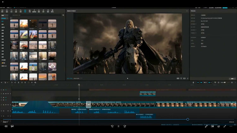The image size is (237, 133).
Task: Click the microphone record voiceover icon
Action: coord(193,82)
